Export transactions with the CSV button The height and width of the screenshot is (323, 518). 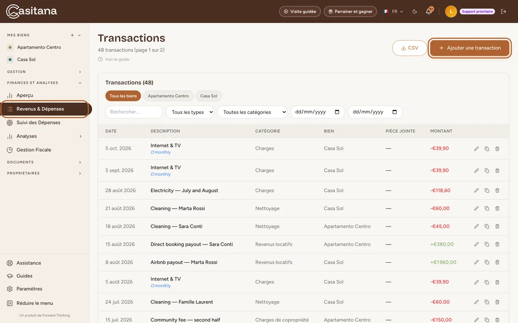[410, 48]
